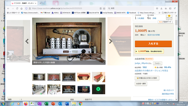Screen dimensions: 188x106
Task: Bookmark this page with star icon
Action: pyautogui.click(x=104, y=8)
